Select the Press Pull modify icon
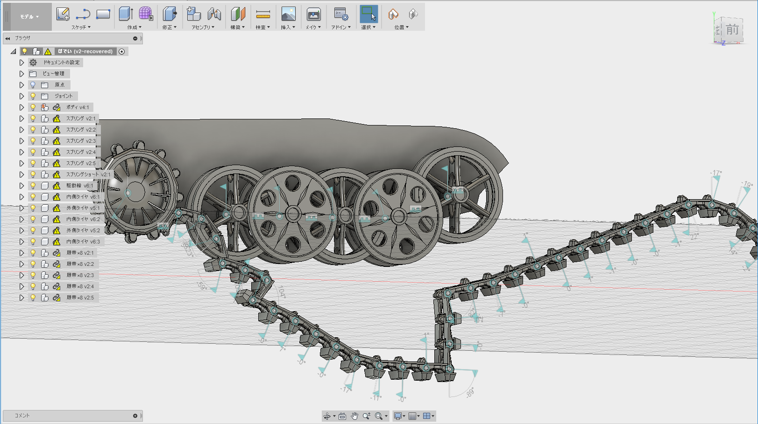Viewport: 758px width, 424px height. point(169,14)
